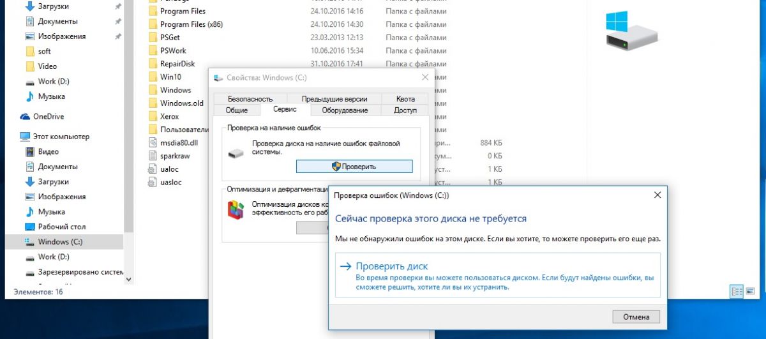Click date 24.10.2016 14:16 of Program Files
The height and width of the screenshot is (339, 766).
pos(336,11)
